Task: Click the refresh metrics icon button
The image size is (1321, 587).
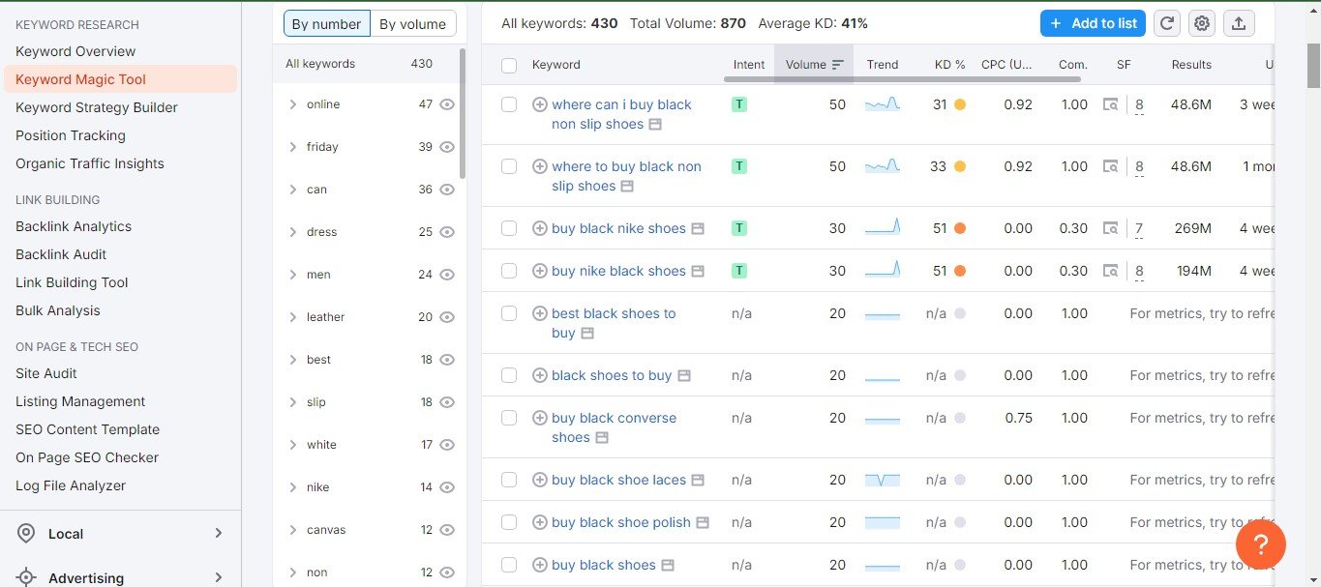Action: coord(1167,23)
